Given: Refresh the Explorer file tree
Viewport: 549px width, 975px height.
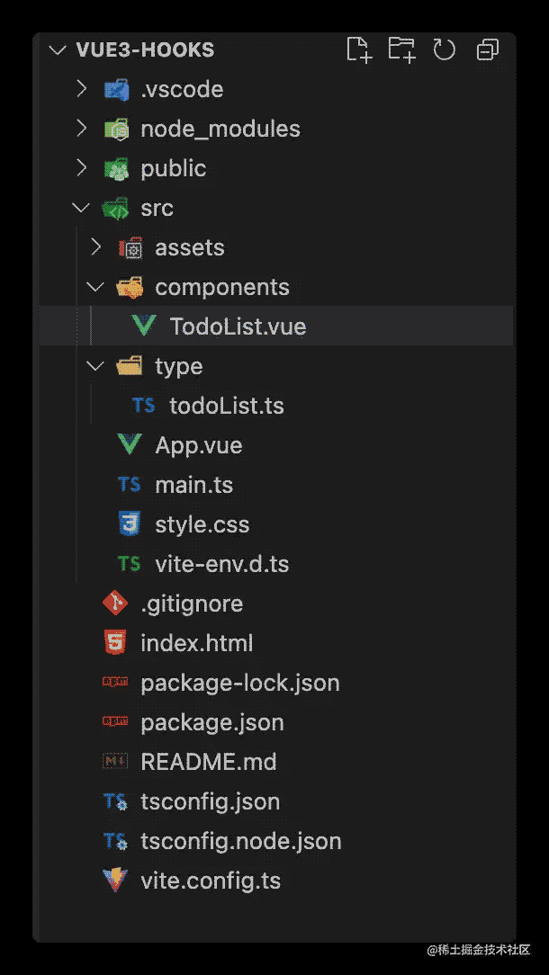Looking at the screenshot, I should coord(444,50).
